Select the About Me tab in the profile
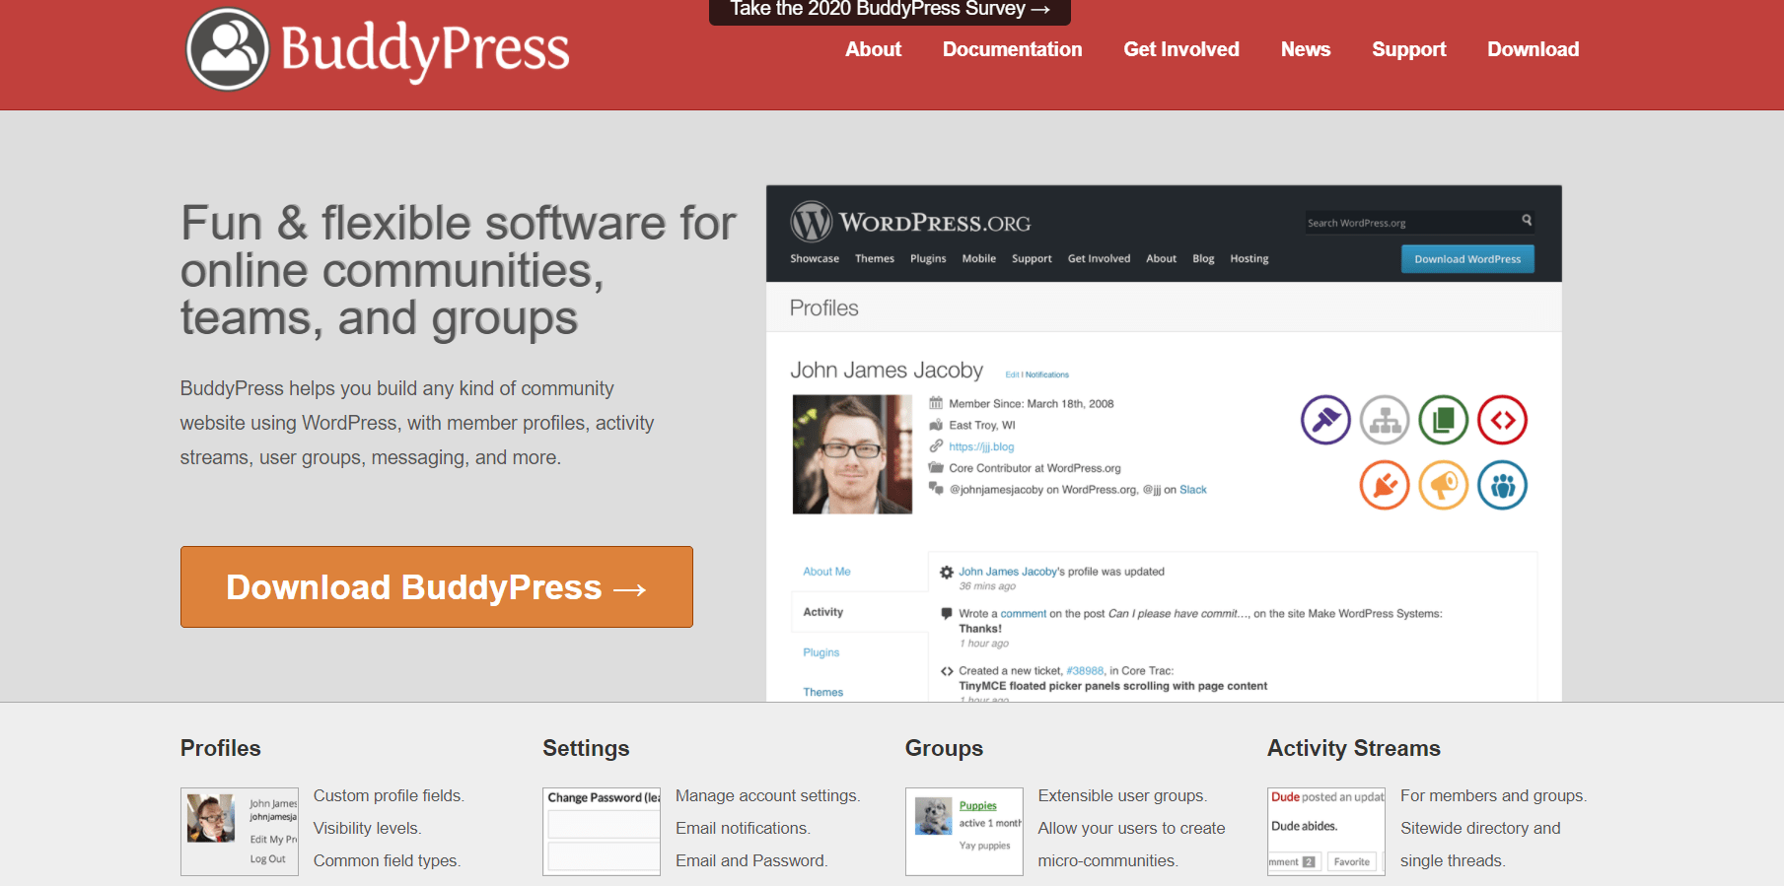1784x886 pixels. 826,572
